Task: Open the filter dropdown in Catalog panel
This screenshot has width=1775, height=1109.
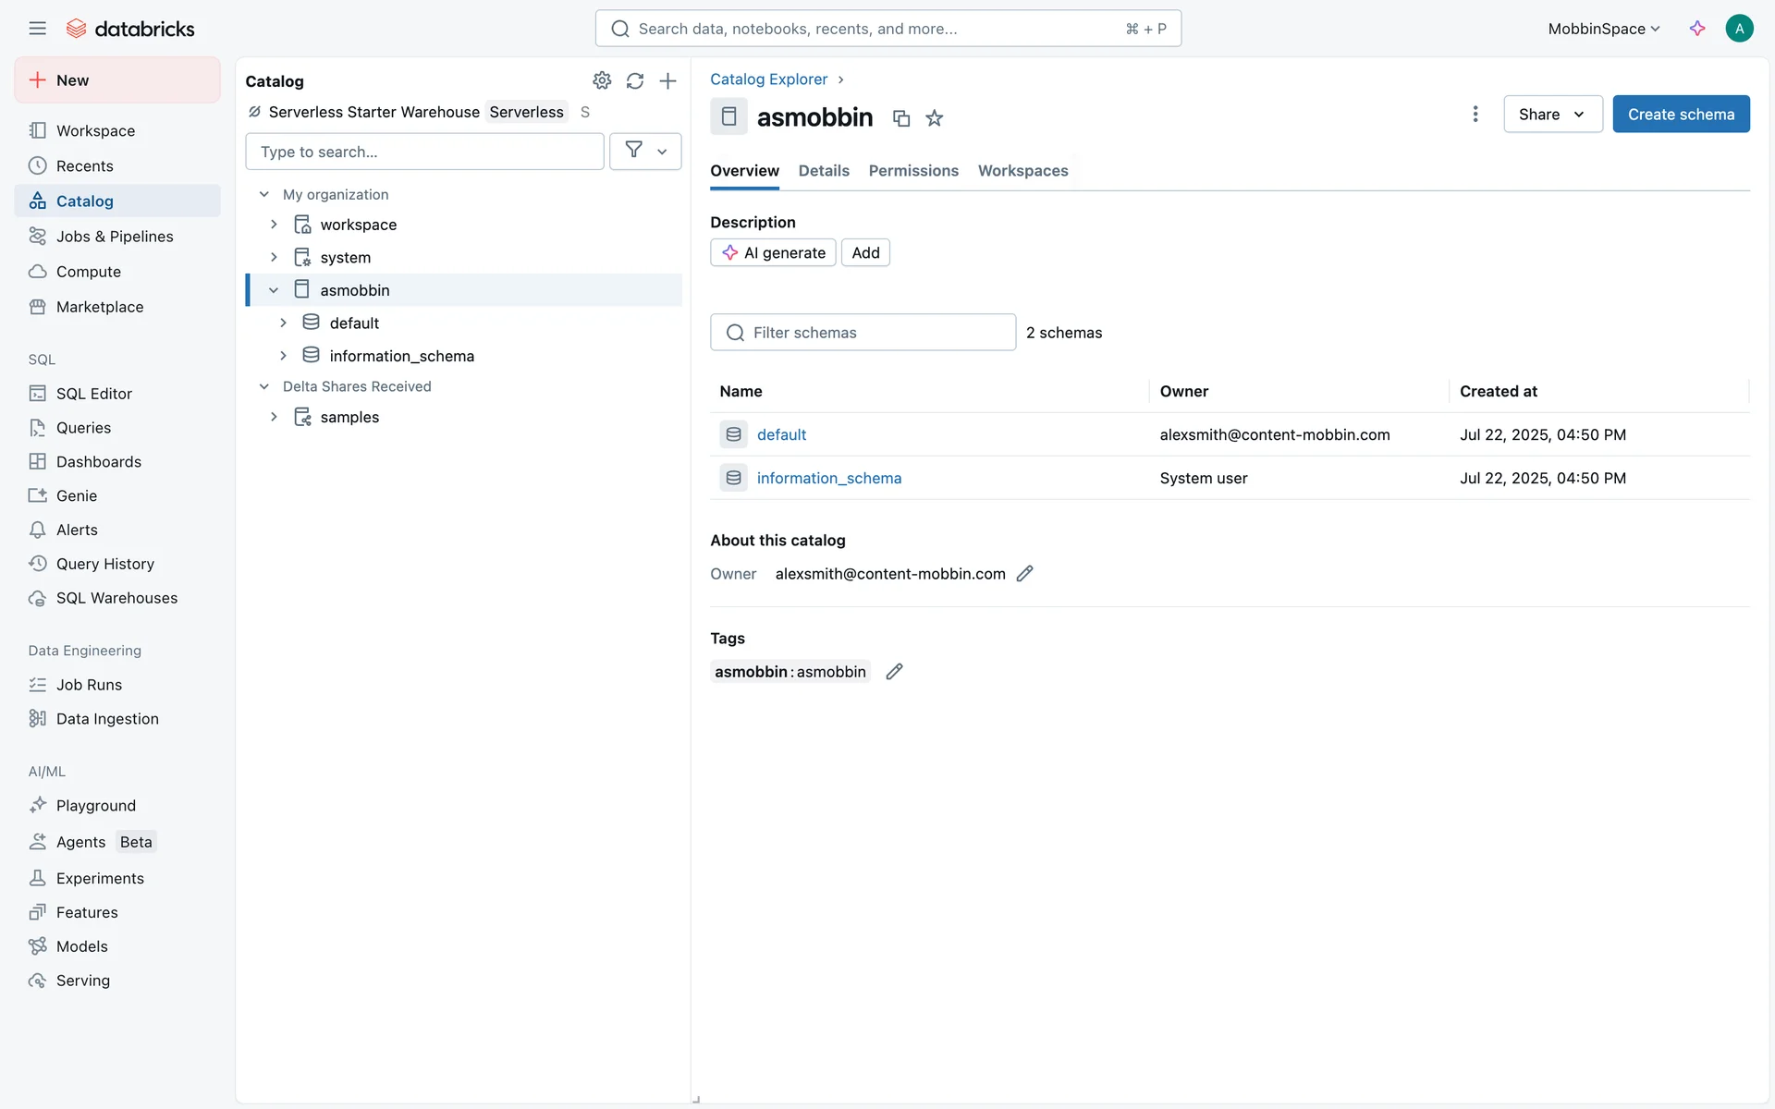Action: pyautogui.click(x=645, y=151)
